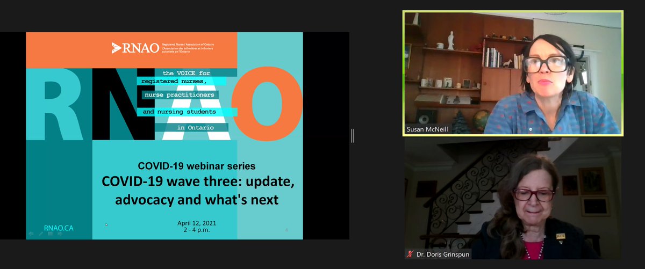Click the previous slide arrow on the slide
Image resolution: width=645 pixels, height=269 pixels.
pyautogui.click(x=31, y=234)
